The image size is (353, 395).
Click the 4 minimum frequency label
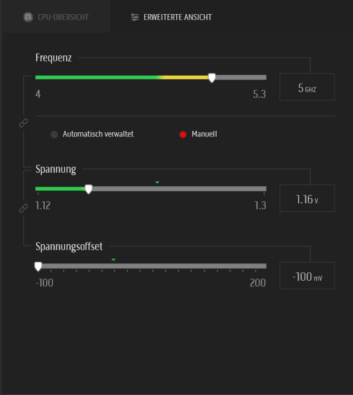tap(38, 95)
